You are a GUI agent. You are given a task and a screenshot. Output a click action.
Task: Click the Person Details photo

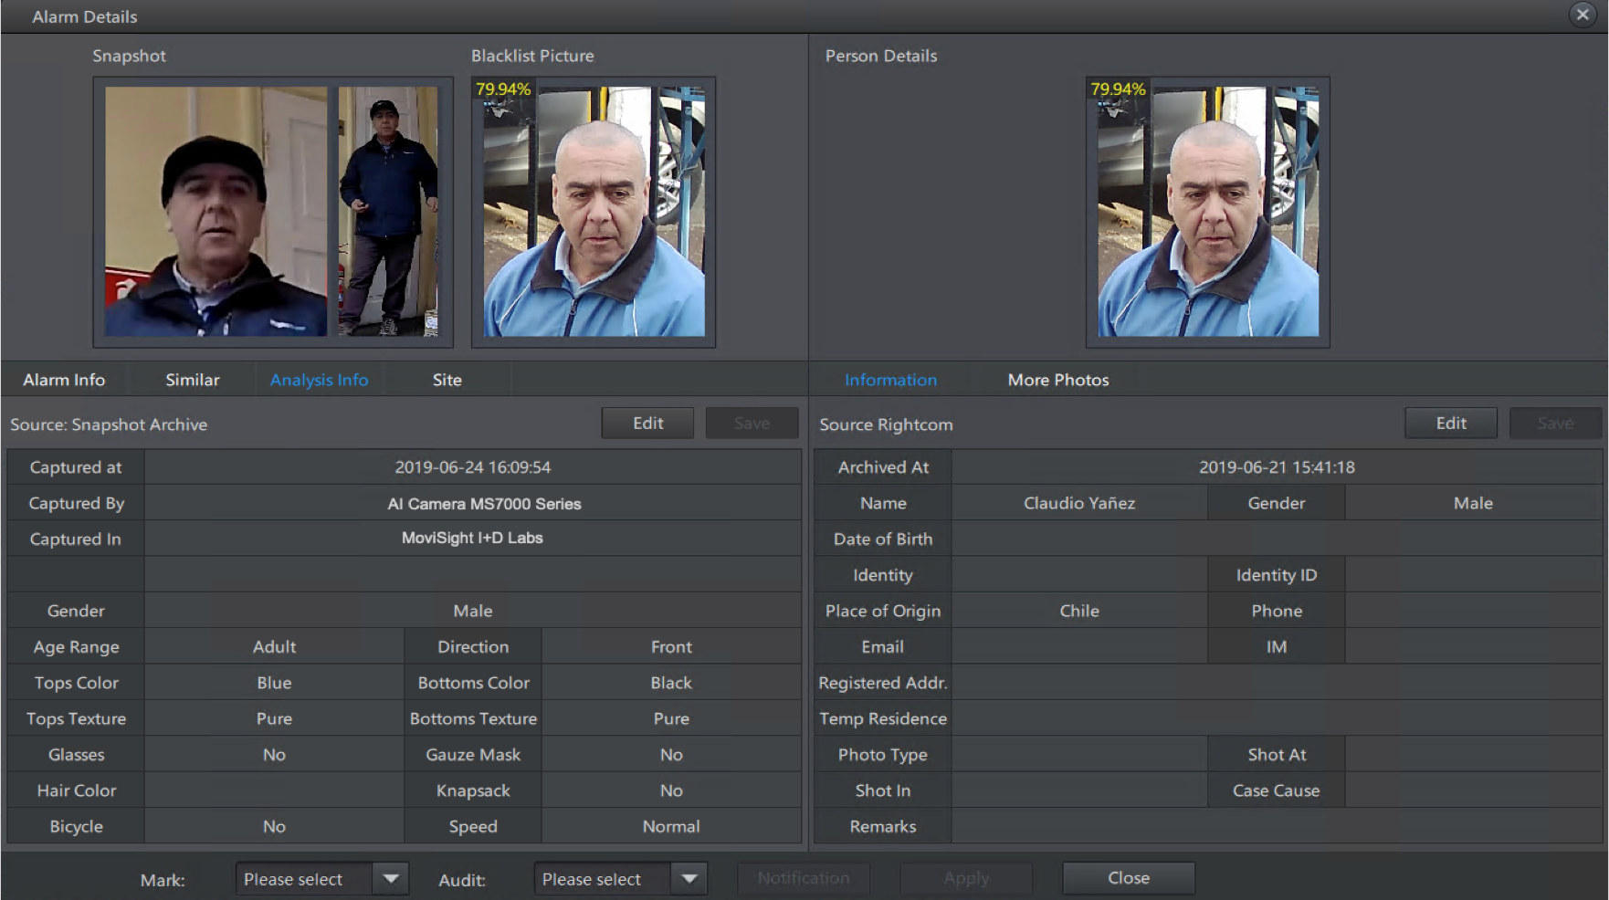tap(1207, 212)
